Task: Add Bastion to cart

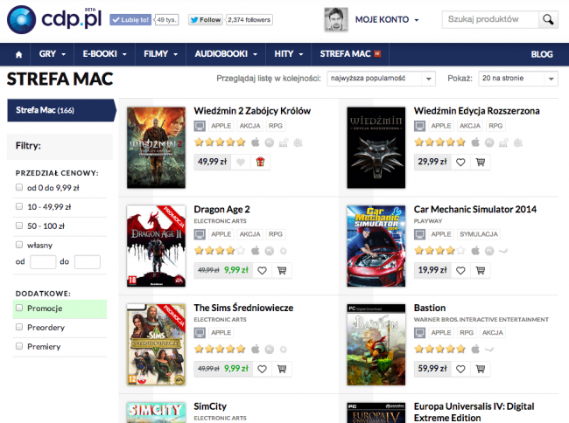Action: coord(481,369)
